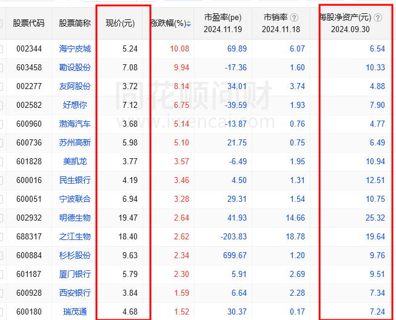The width and height of the screenshot is (396, 320).
Task: Sort by the 市盈率(pe) column header
Action: point(222,18)
